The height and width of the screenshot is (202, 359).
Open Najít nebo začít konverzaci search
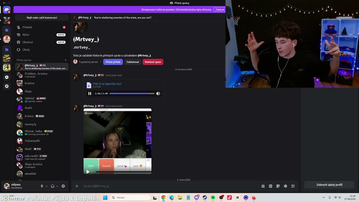[x=42, y=18]
